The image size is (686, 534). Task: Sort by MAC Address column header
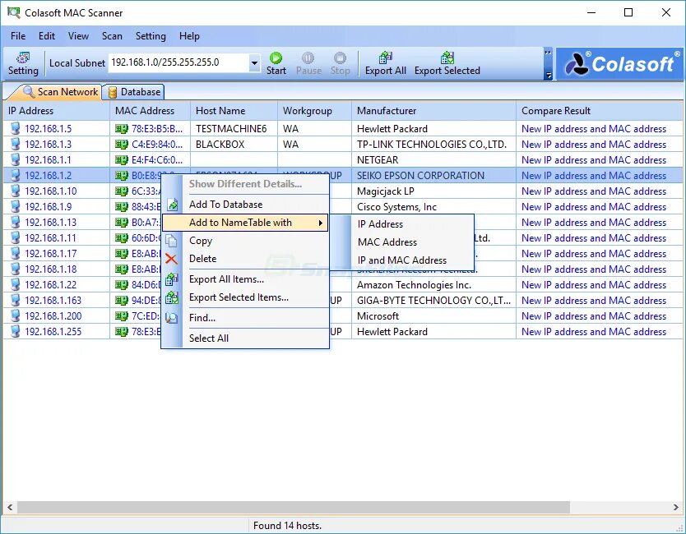pos(150,111)
